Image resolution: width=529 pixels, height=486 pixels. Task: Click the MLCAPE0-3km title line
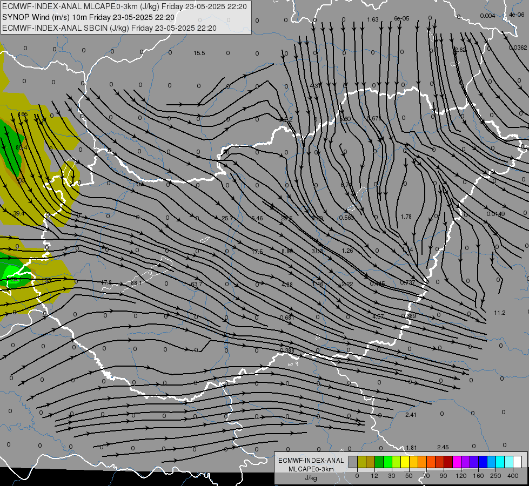coord(124,6)
